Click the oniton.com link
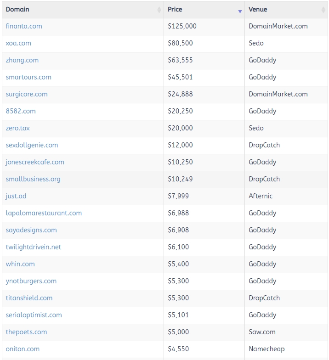The height and width of the screenshot is (360, 329). click(23, 349)
